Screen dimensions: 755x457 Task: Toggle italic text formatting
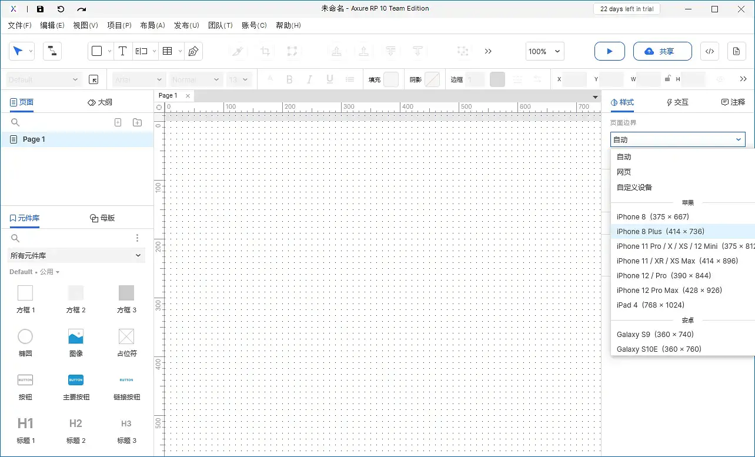click(x=309, y=79)
